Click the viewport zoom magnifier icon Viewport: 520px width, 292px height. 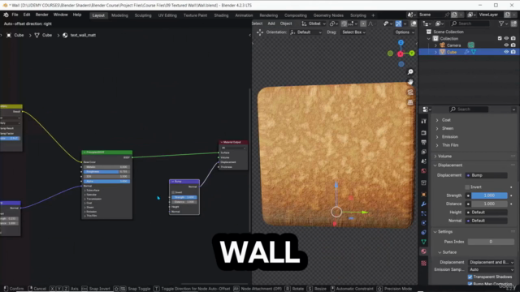coord(410,72)
